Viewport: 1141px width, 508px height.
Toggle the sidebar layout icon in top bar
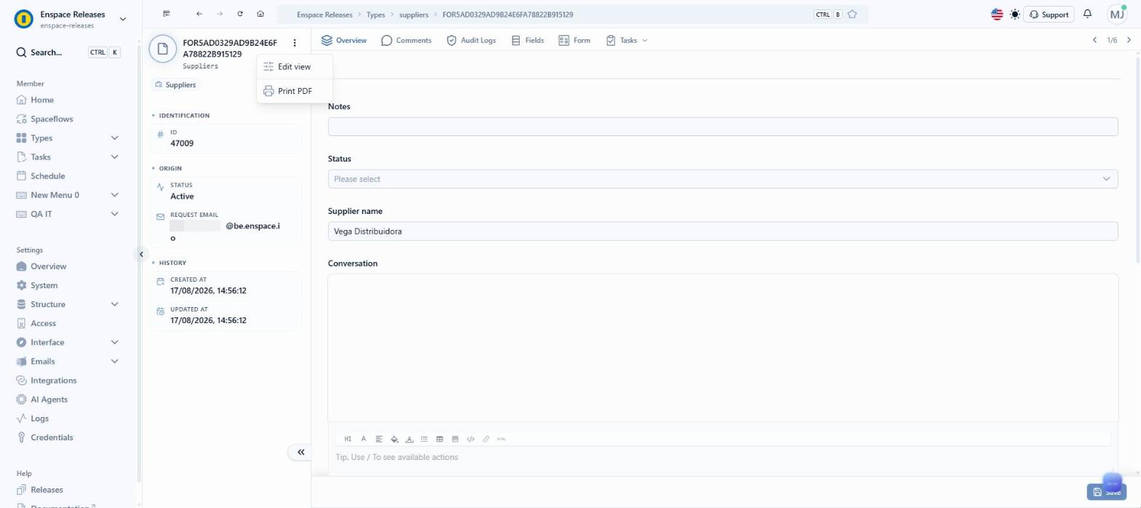pos(167,14)
